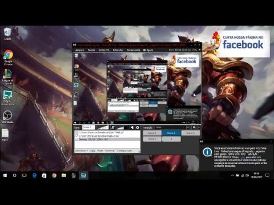Show hidden system tray icons
Screen dimensions: 274x205
[x=232, y=175]
